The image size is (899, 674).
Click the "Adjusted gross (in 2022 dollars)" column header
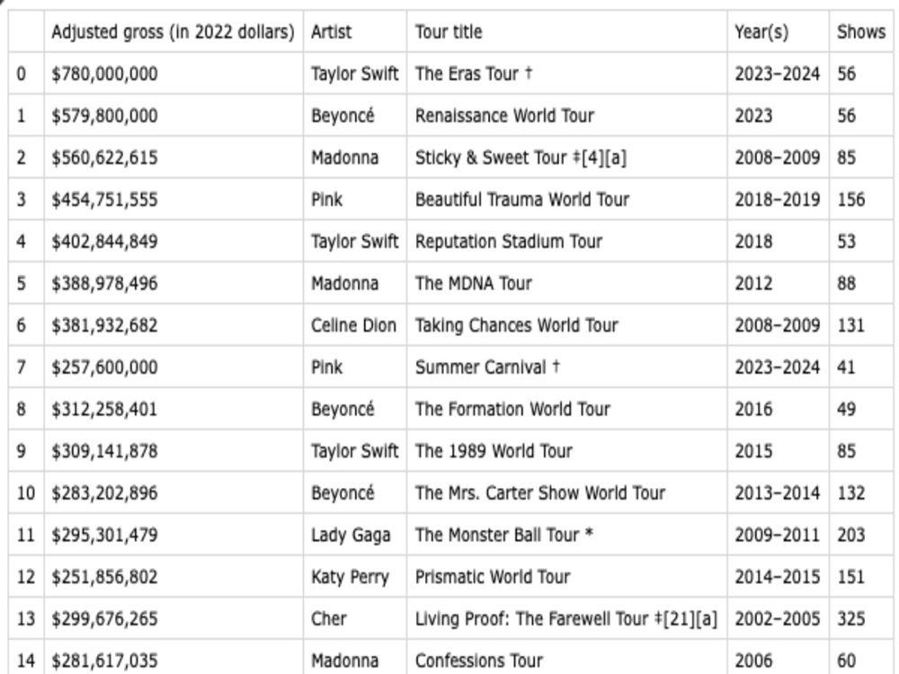click(x=174, y=31)
